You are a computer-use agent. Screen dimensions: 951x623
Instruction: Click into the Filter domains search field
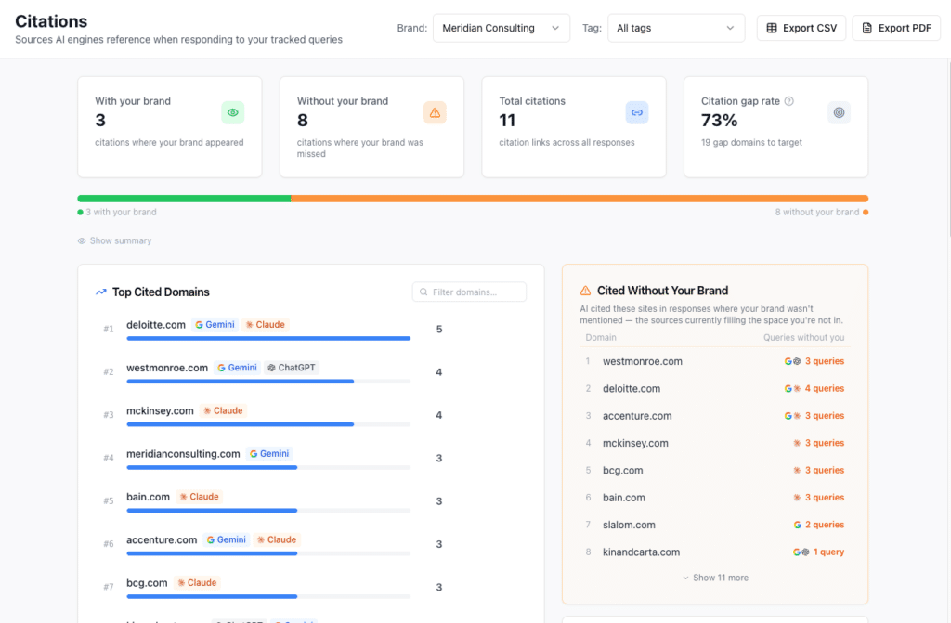[469, 292]
